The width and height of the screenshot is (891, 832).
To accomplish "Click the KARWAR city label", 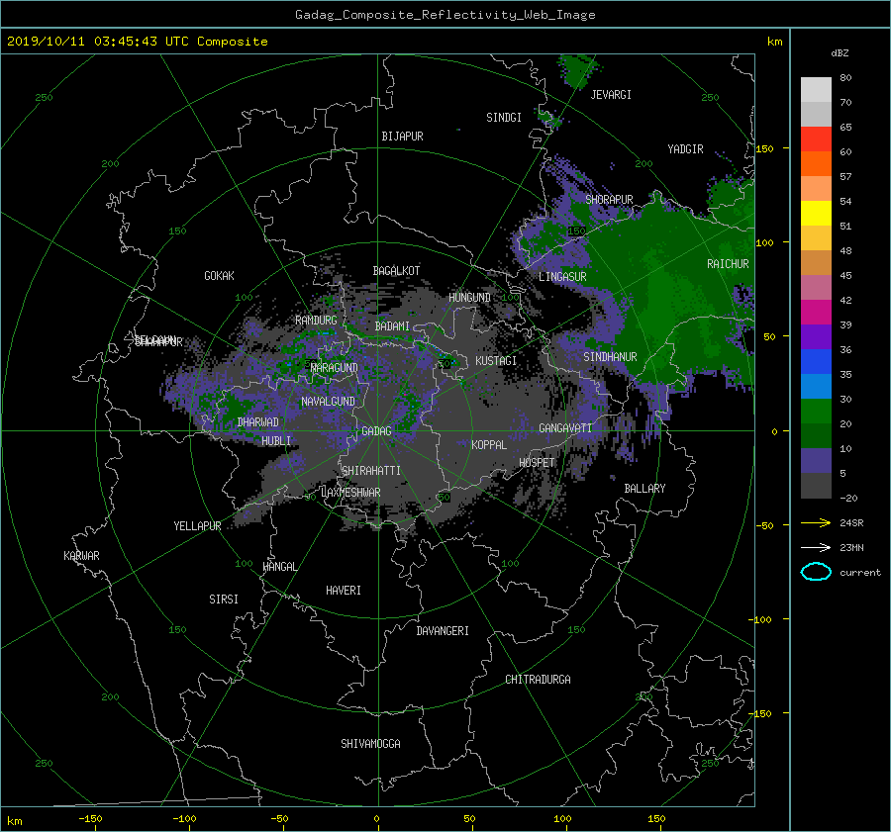I will (x=81, y=556).
